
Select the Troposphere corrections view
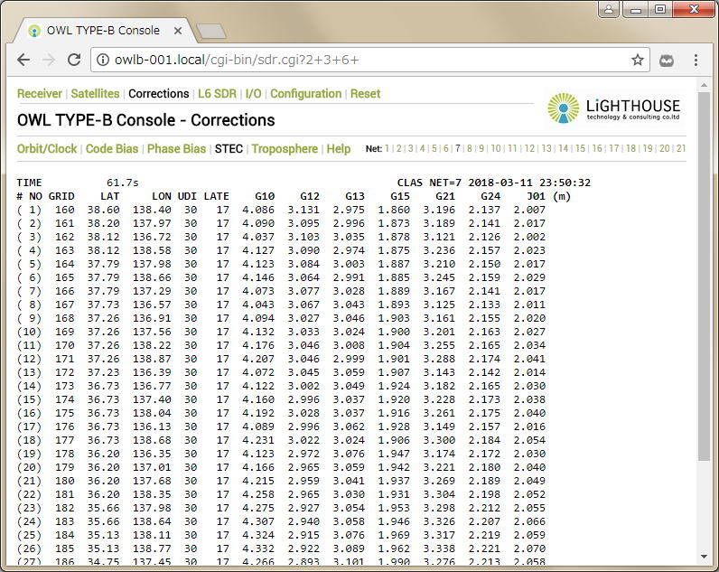(x=285, y=148)
